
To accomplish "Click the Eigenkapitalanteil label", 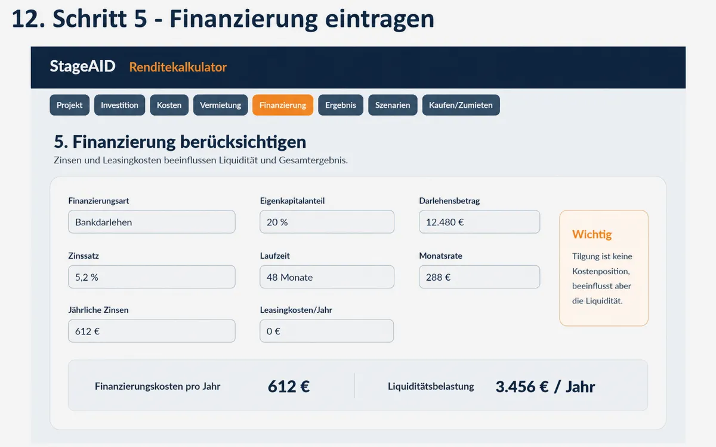I will [x=292, y=201].
